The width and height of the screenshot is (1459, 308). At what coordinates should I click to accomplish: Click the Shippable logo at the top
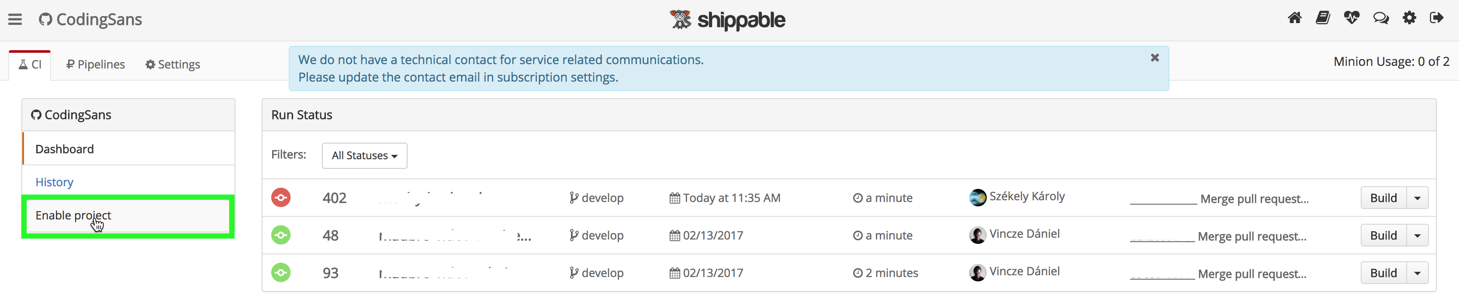tap(728, 19)
